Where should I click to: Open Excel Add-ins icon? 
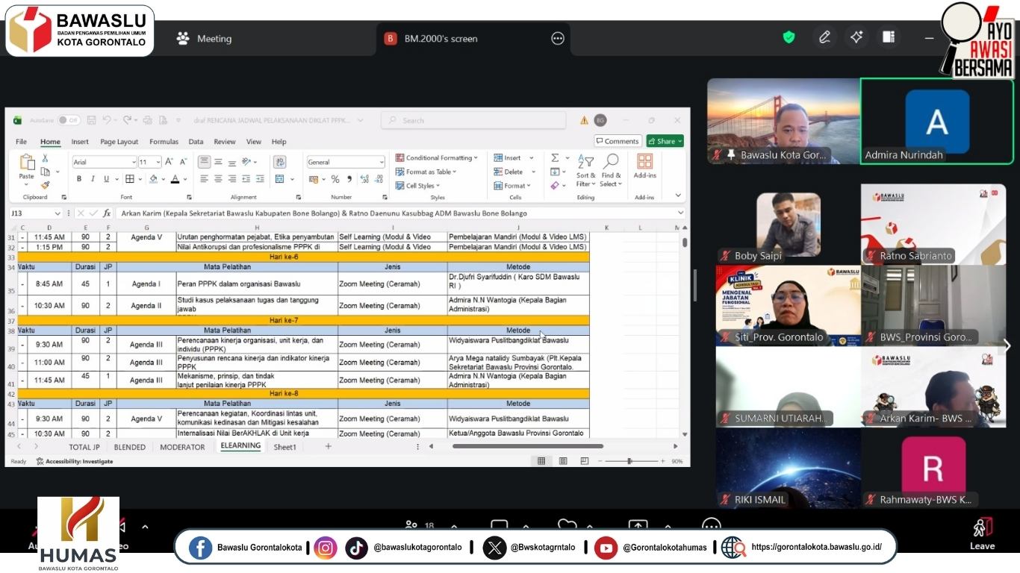pyautogui.click(x=644, y=166)
